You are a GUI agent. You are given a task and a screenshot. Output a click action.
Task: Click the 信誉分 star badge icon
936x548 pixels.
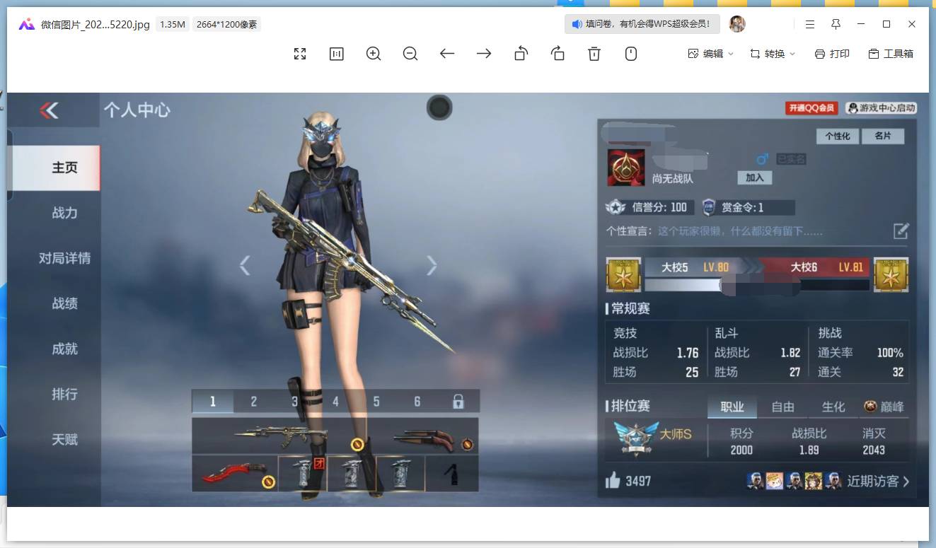pyautogui.click(x=616, y=207)
